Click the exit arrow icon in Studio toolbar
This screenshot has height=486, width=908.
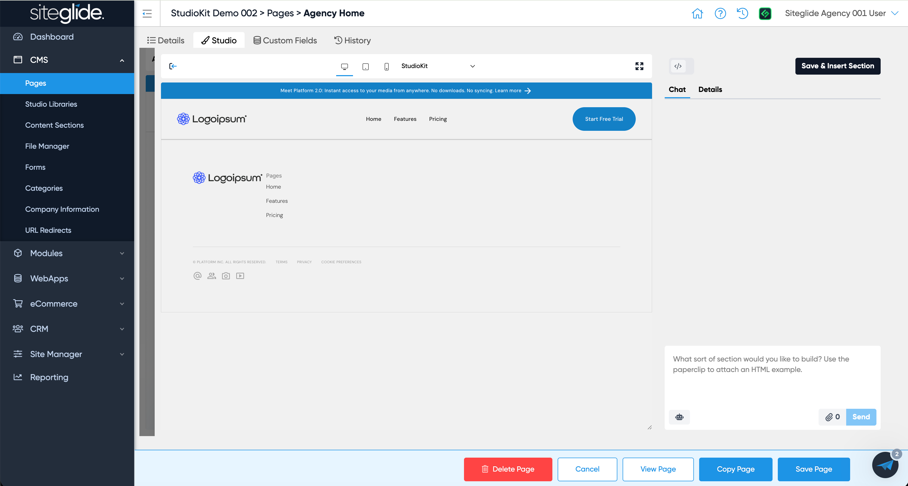(173, 66)
